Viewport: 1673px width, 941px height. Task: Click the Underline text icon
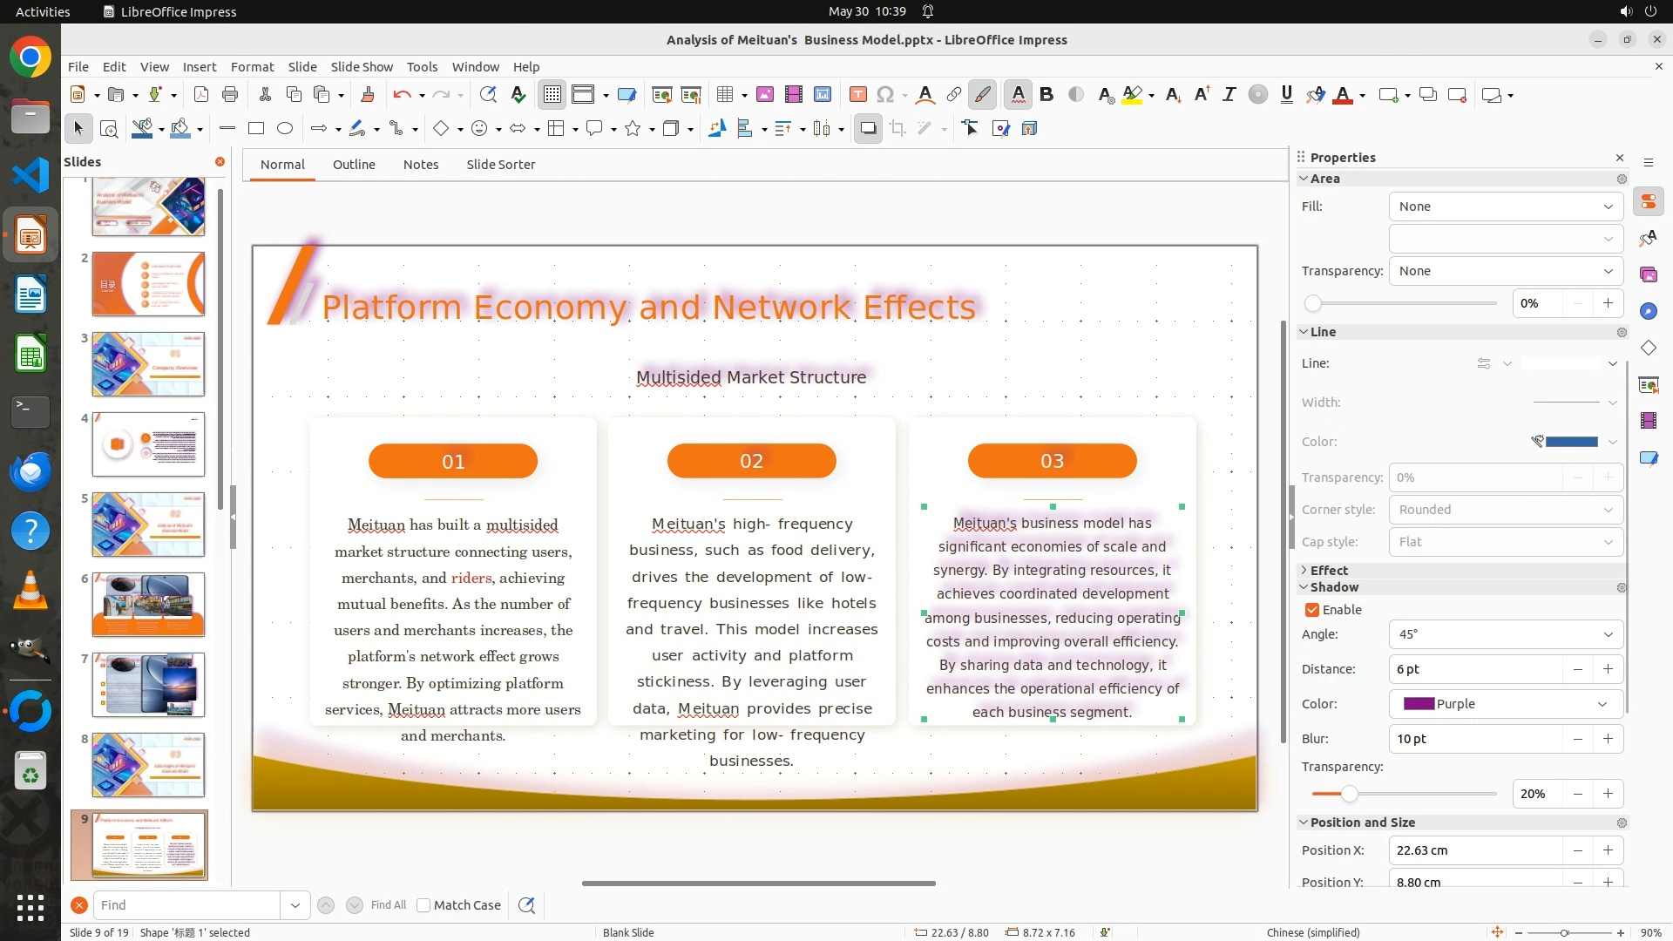point(1286,95)
